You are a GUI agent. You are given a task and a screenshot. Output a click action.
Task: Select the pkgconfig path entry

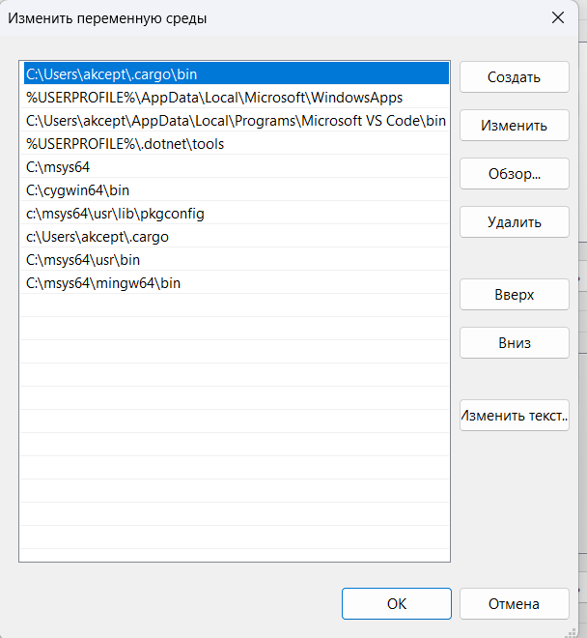(x=115, y=214)
